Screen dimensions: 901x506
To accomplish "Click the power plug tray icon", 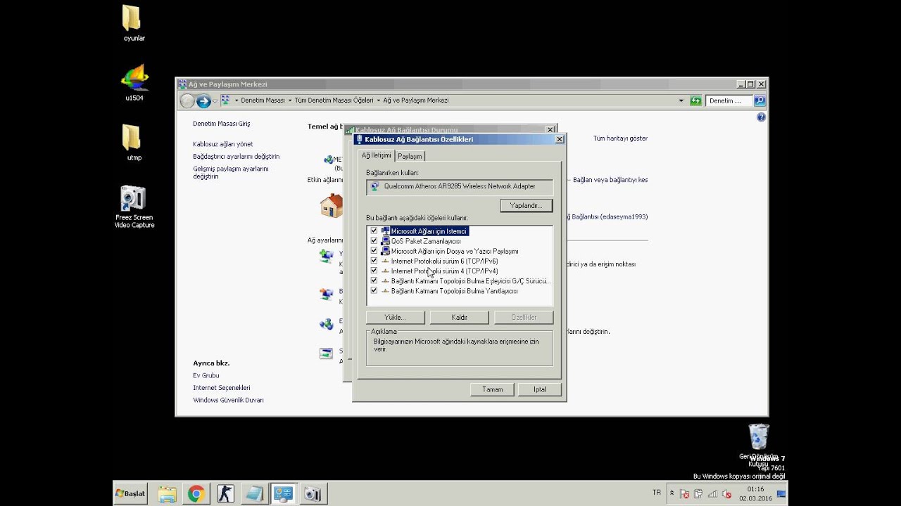I will click(x=699, y=494).
